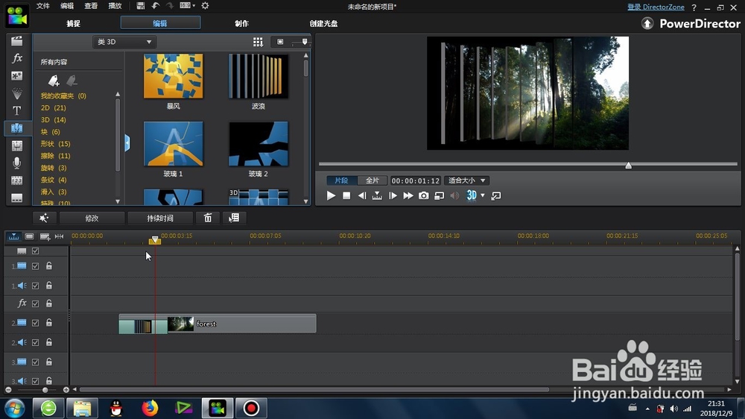Open the Chapter Room icon

pyautogui.click(x=17, y=180)
